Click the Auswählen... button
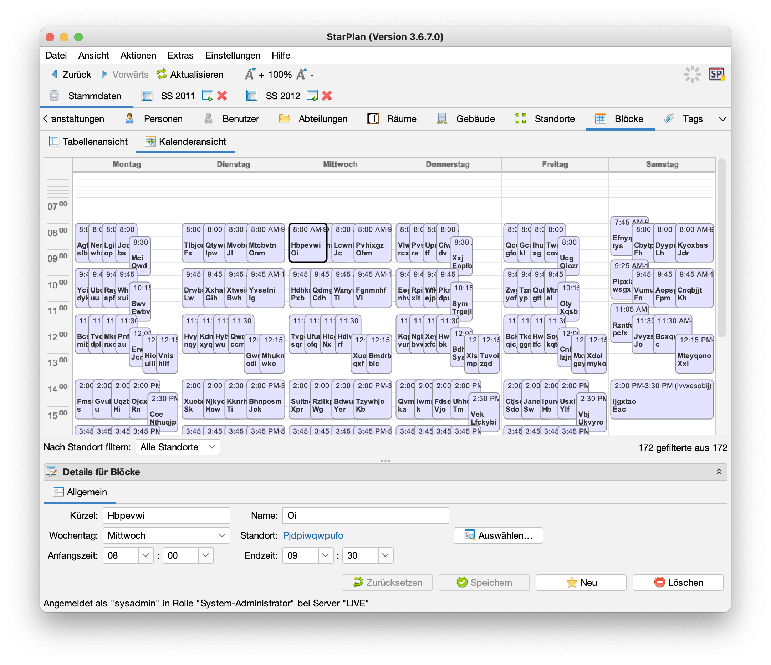 (x=498, y=536)
